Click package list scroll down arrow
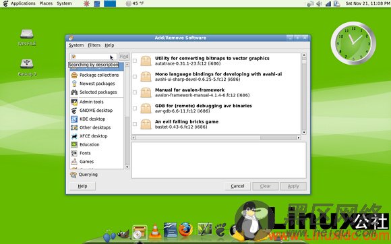 pos(304,132)
